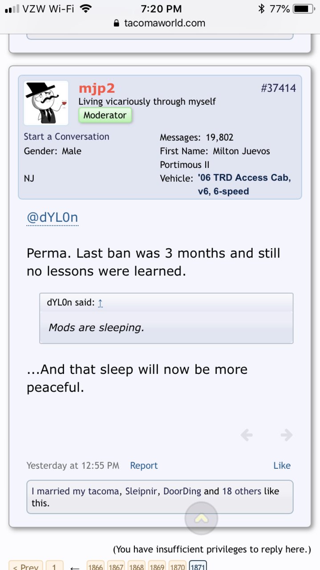The image size is (320, 570).
Task: Tap the padlock icon in the address bar
Action: [x=117, y=23]
